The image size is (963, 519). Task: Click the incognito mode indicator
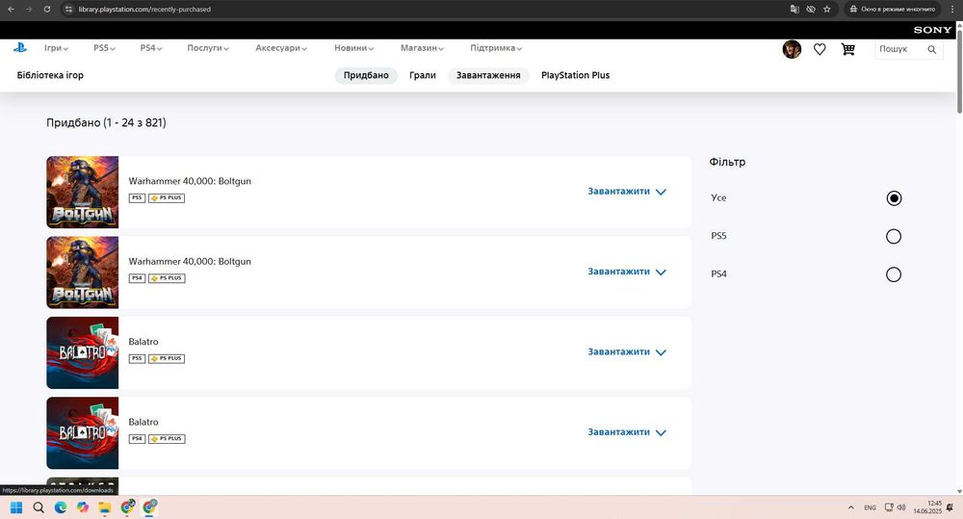[893, 10]
